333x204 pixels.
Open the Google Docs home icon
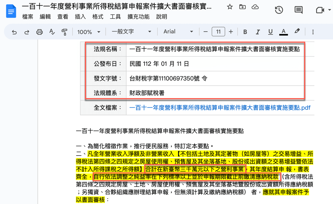click(x=11, y=12)
